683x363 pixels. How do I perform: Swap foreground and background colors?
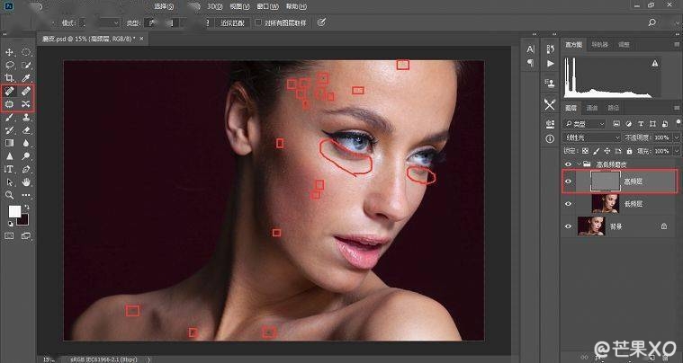click(x=27, y=208)
